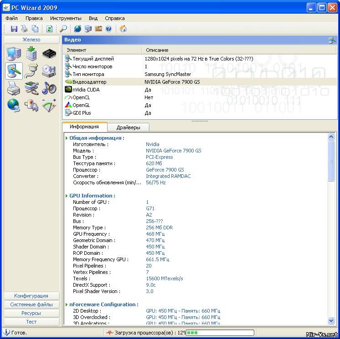Click the Системные файлы sidebar button
This screenshot has height=339, width=340.
pos(31,304)
